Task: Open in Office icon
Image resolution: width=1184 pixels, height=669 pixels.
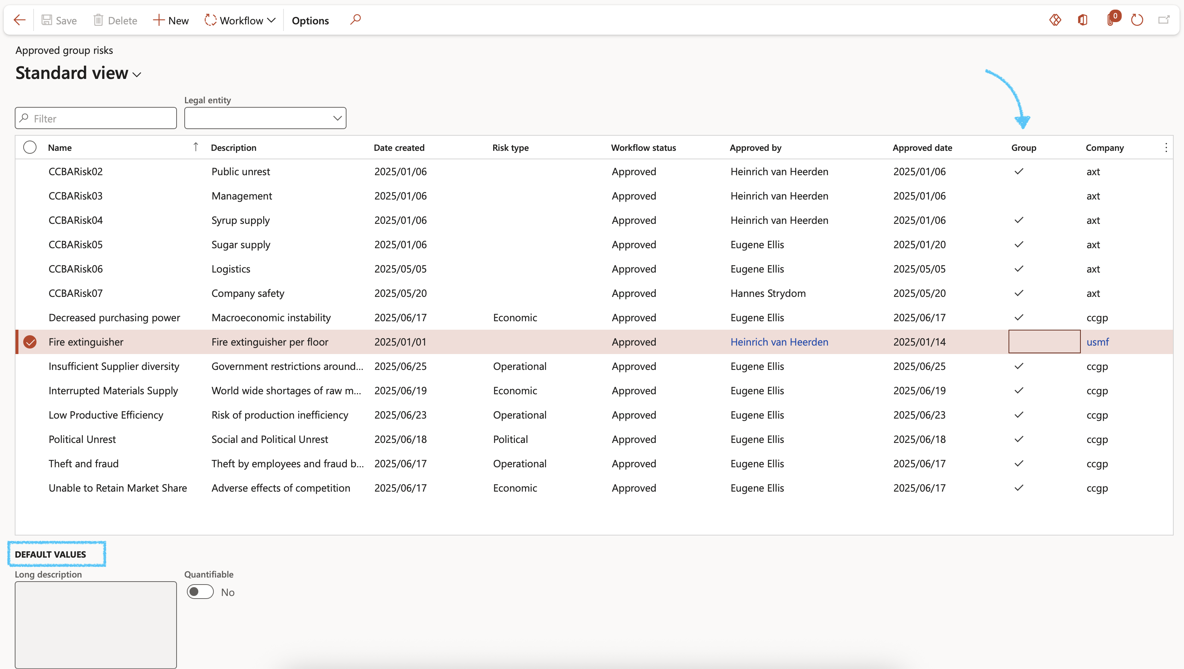Action: [x=1082, y=20]
